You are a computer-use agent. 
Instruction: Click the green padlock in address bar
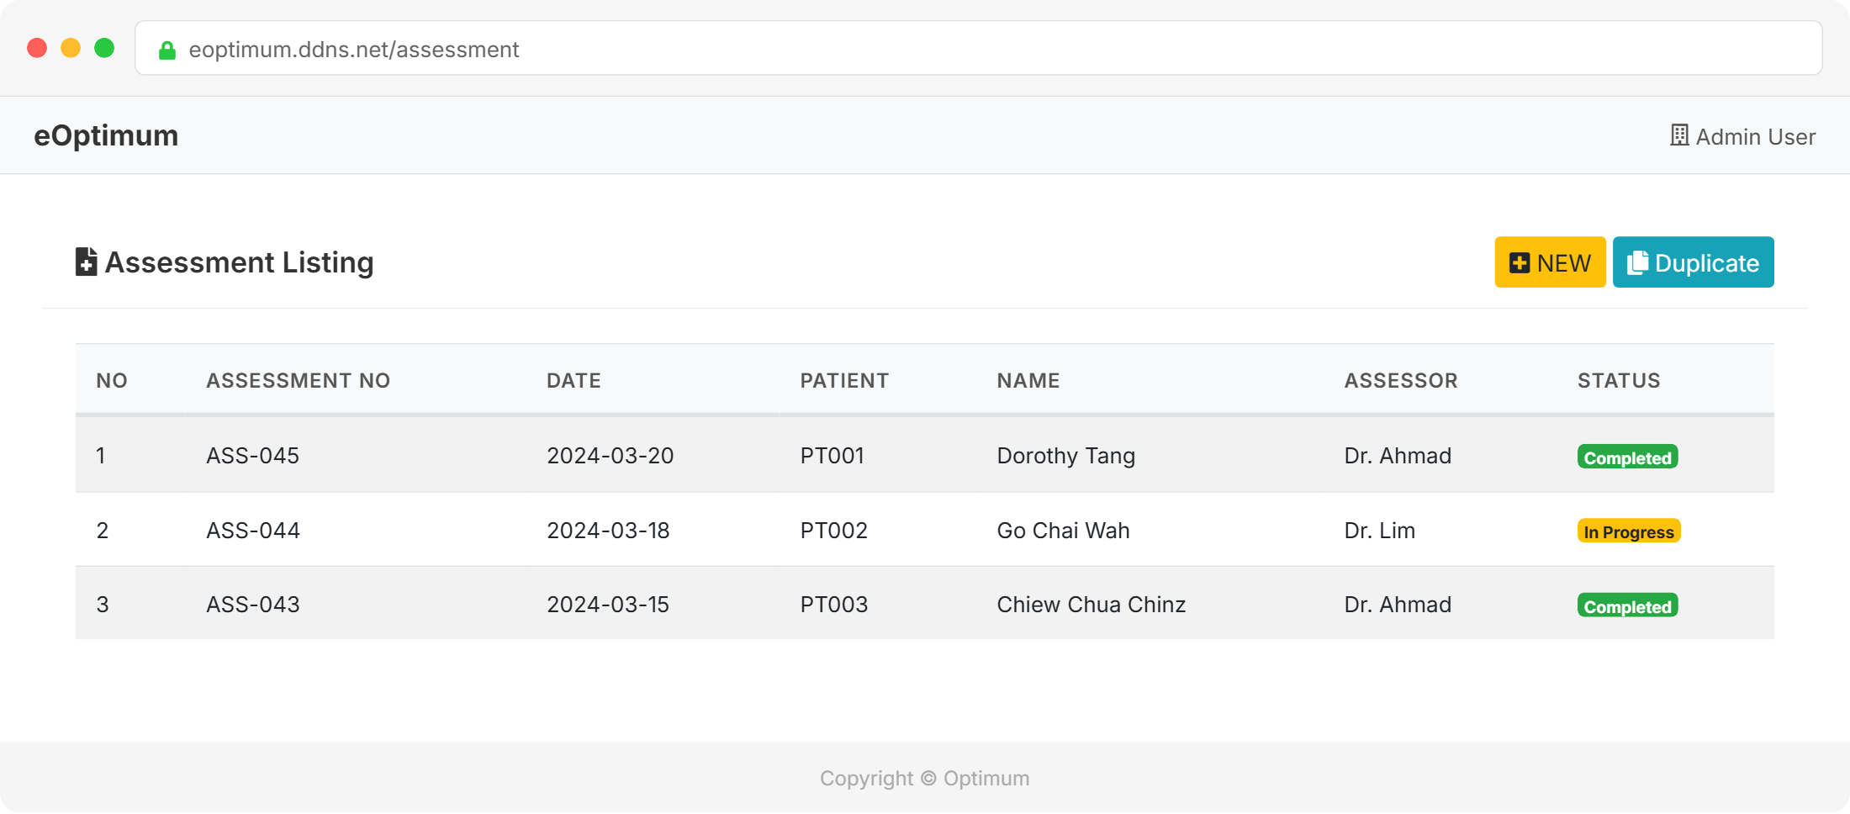tap(167, 50)
